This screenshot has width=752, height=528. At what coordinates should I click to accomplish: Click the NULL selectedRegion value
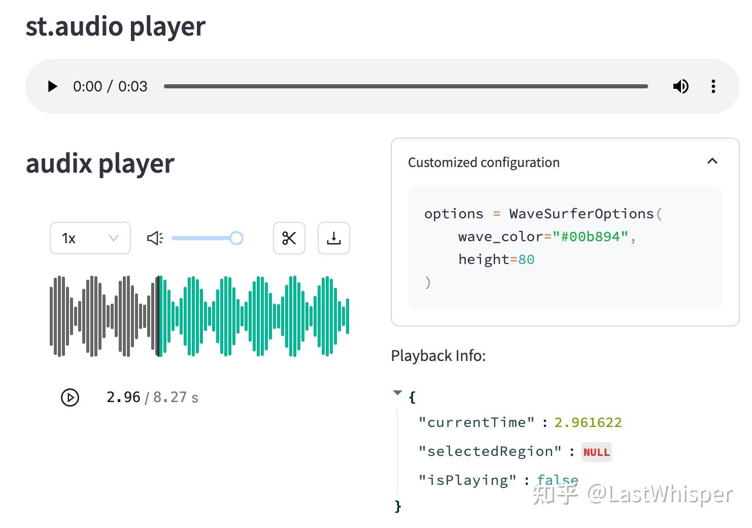(596, 452)
